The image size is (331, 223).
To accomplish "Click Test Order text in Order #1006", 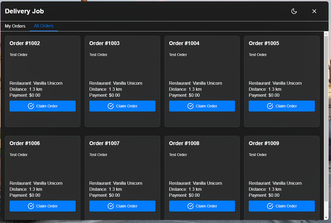I will point(19,155).
